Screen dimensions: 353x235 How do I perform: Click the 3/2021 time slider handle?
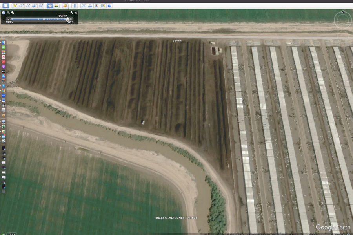tap(68, 19)
